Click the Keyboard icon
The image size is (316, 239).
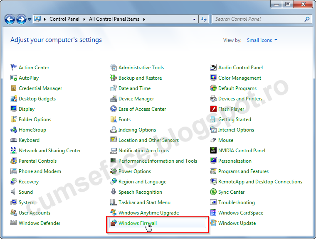(13, 140)
